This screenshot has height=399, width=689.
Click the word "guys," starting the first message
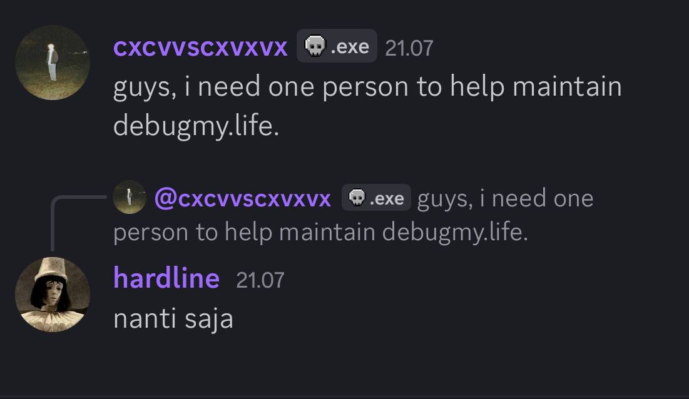(145, 88)
